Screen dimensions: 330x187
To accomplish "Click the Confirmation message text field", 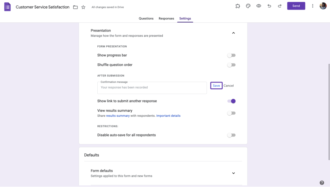I will point(152,88).
